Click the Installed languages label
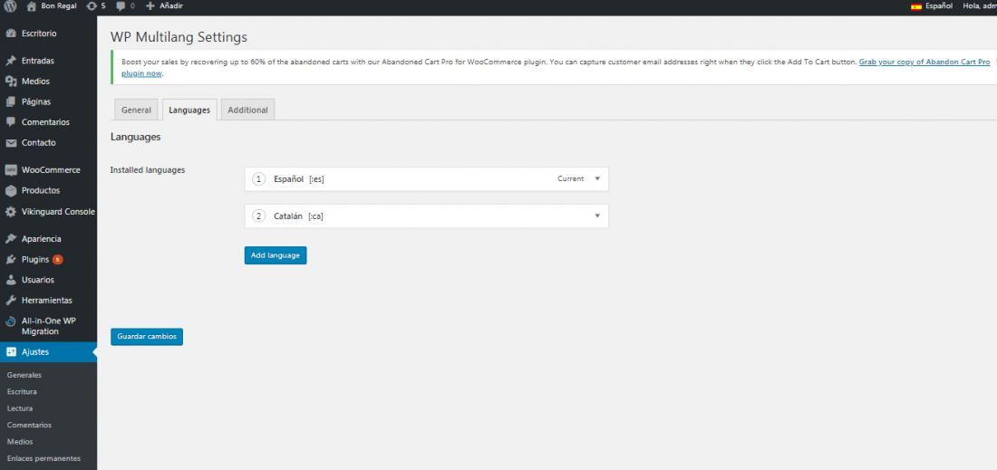The width and height of the screenshot is (997, 470). [x=148, y=170]
